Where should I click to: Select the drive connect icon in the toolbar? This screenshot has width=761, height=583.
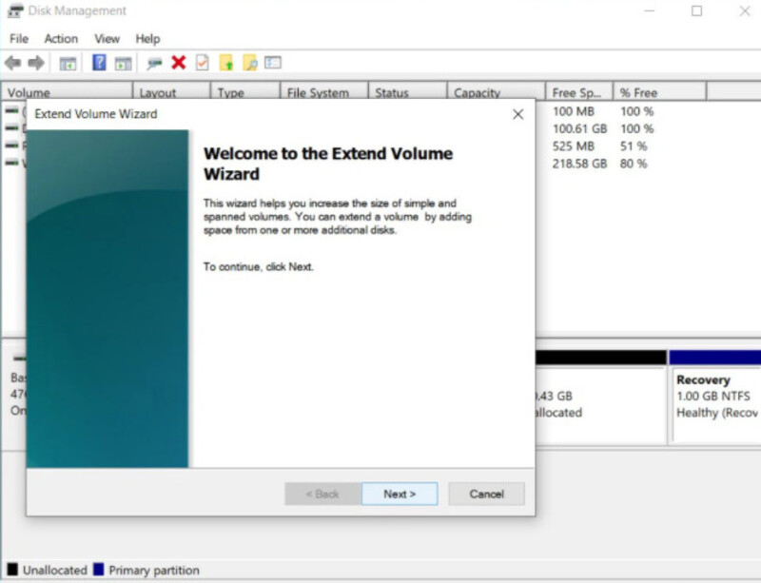point(154,63)
